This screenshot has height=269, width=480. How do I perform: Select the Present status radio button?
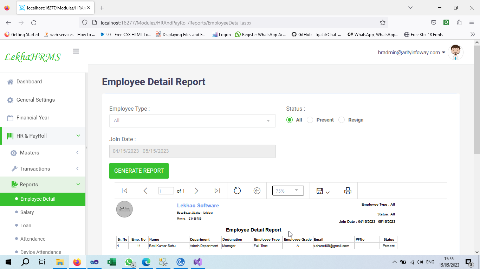310,120
